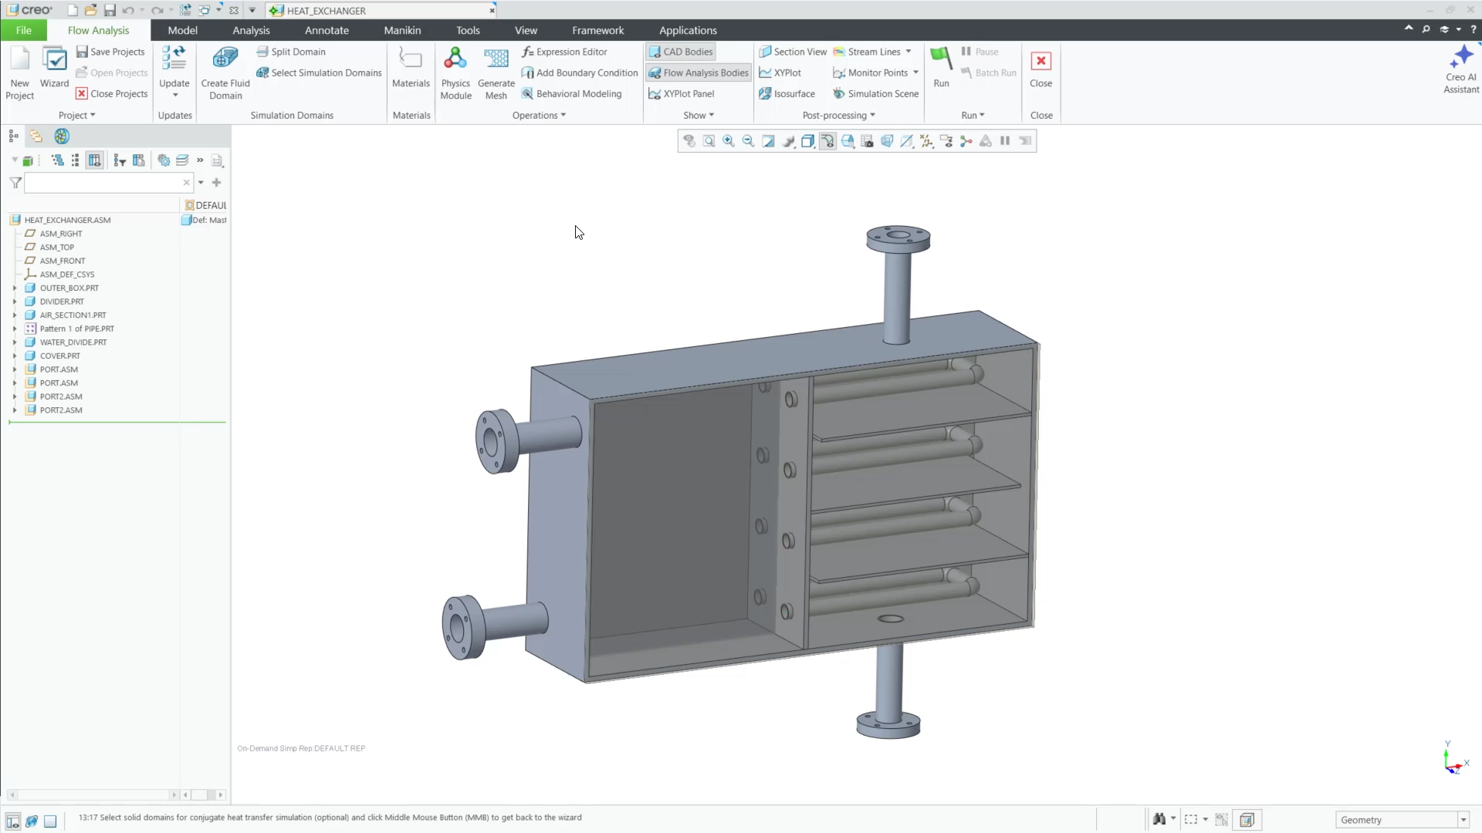Click the Isosurface post-processing tool
This screenshot has height=833, width=1482.
[787, 93]
